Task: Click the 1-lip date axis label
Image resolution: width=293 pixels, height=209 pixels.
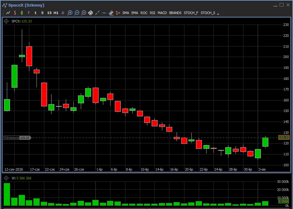Action: [100, 169]
